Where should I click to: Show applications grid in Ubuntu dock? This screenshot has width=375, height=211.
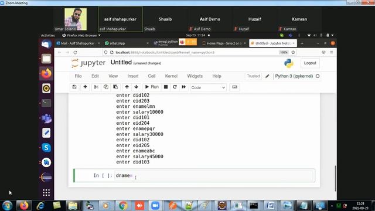pos(46,193)
